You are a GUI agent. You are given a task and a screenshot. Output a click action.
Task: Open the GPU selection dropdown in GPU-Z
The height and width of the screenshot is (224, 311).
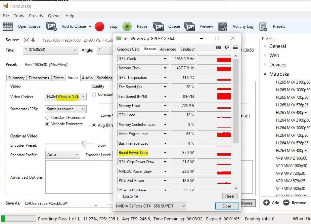[150, 206]
